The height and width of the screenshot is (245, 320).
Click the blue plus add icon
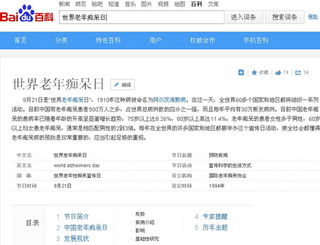point(241,72)
